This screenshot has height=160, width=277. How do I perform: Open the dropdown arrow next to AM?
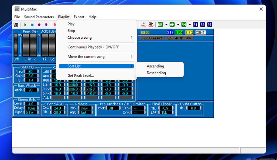point(178,25)
